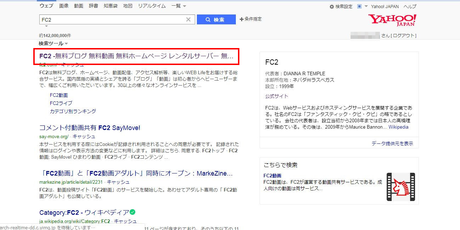Open the 検索設定 gear settings
Screen dimensions: 460x230
(x=341, y=7)
